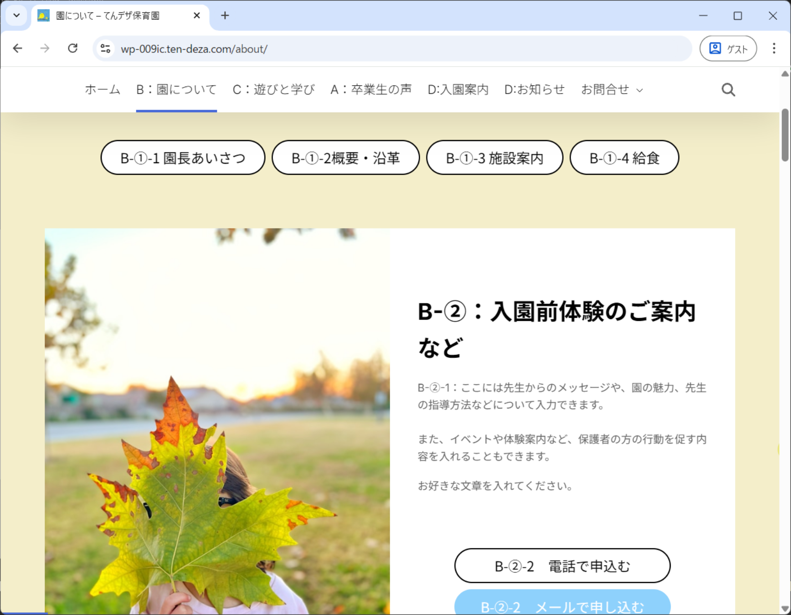Click the browser forward arrow

(x=45, y=48)
